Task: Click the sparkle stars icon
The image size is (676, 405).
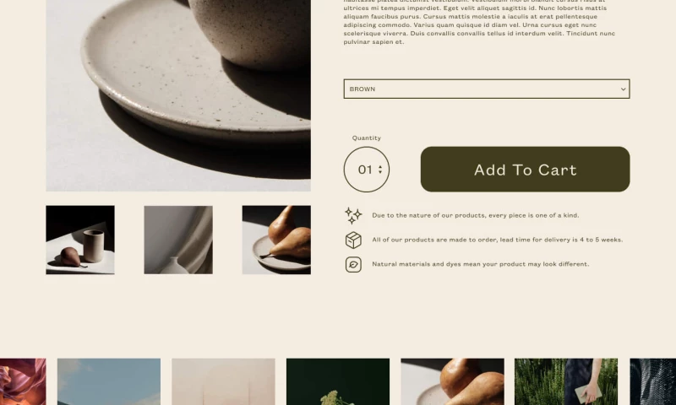Action: coord(353,215)
